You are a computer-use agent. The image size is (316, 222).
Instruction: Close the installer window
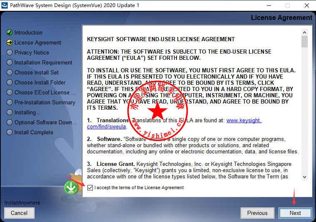[307, 5]
